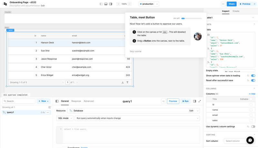Toggle the bottom panel layout icon
The height and width of the screenshot is (148, 258).
pyautogui.click(x=106, y=4)
